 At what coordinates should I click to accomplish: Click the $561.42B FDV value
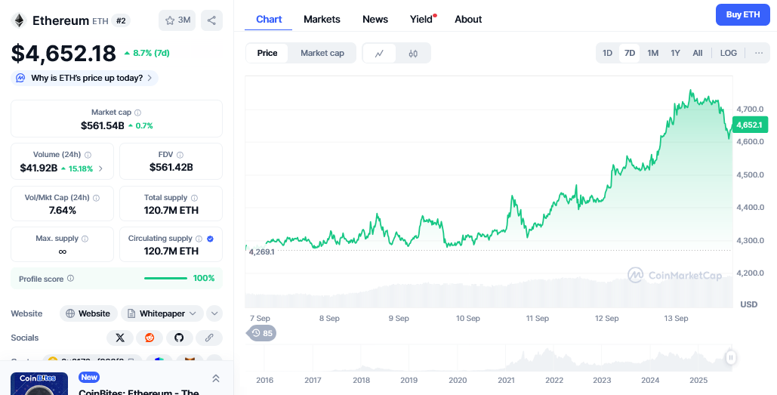click(171, 168)
